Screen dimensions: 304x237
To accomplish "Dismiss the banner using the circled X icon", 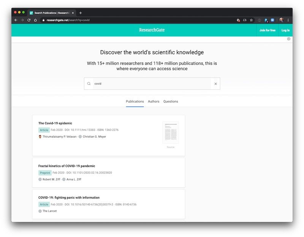I will [x=288, y=39].
